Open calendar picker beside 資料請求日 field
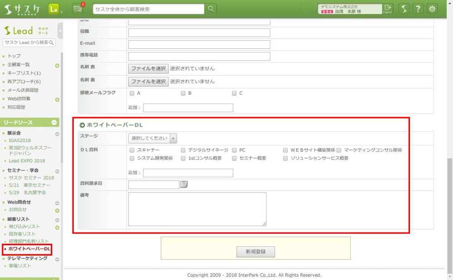The image size is (453, 280). click(x=184, y=184)
